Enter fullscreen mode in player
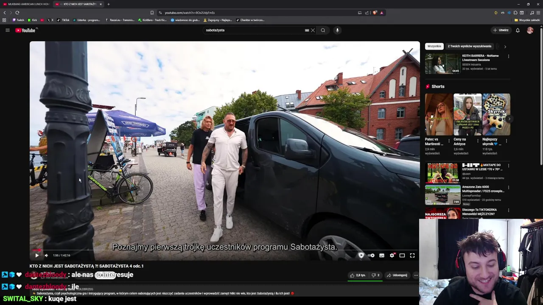 (412, 255)
